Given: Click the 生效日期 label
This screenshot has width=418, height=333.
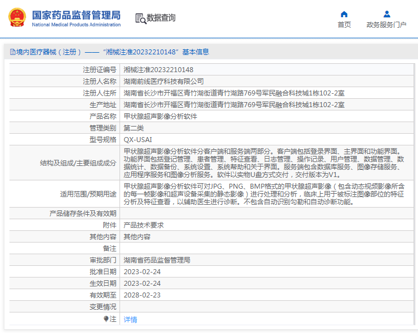Looking at the screenshot, I should point(103,284).
